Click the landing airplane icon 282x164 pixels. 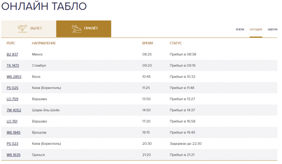(76, 29)
